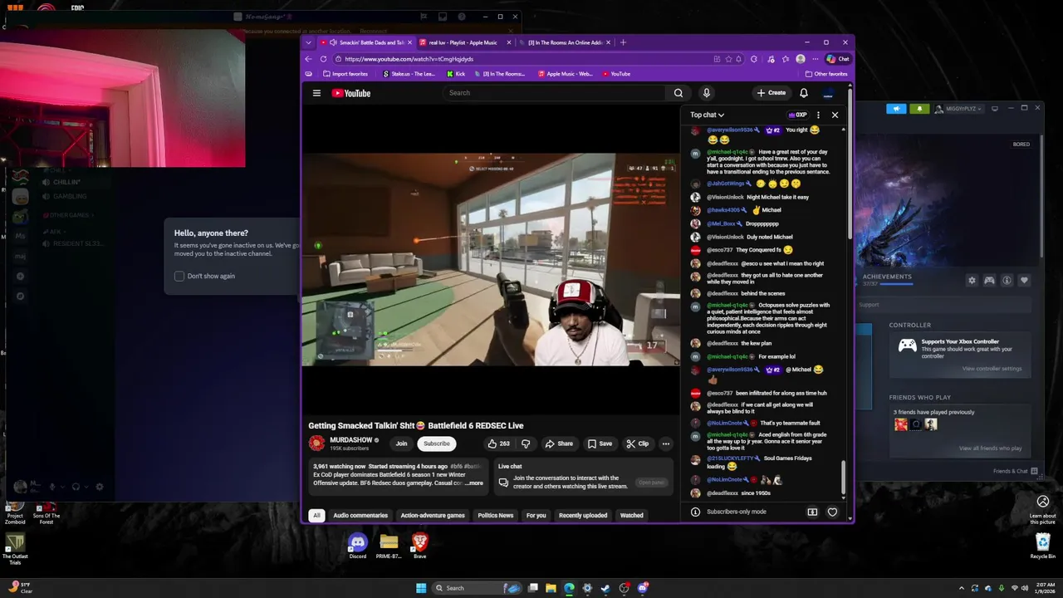Select the Smackin' Battle Dads tab
The width and height of the screenshot is (1063, 598).
[x=365, y=42]
